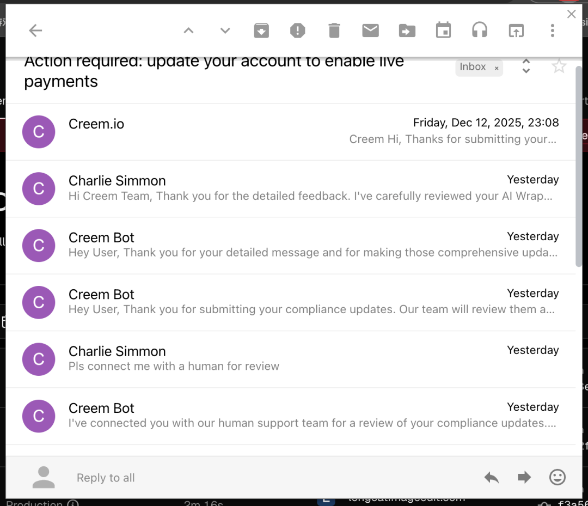Archive this email thread
The image size is (588, 506).
pos(261,31)
